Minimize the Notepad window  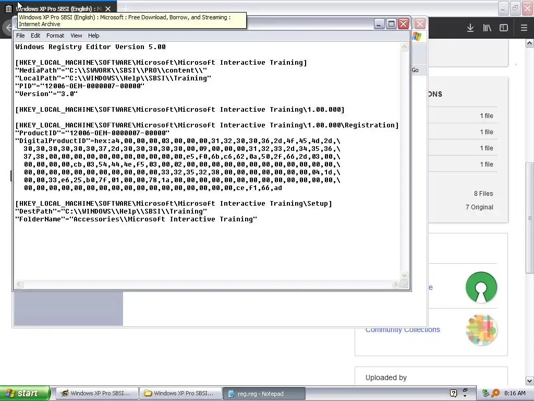tap(379, 24)
